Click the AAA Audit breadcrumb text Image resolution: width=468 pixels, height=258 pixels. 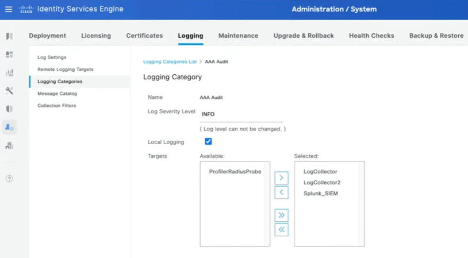[216, 61]
